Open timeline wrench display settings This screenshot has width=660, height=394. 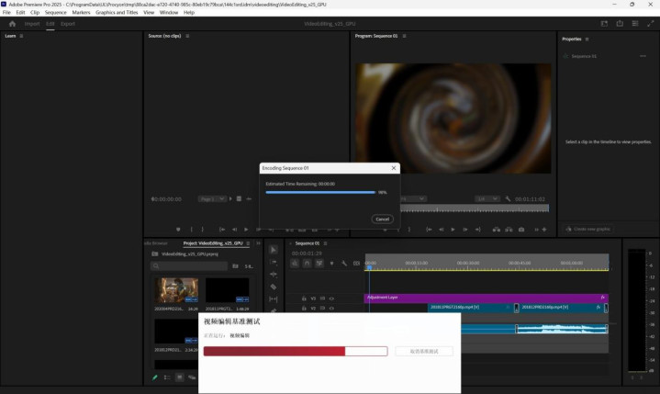[x=344, y=264]
